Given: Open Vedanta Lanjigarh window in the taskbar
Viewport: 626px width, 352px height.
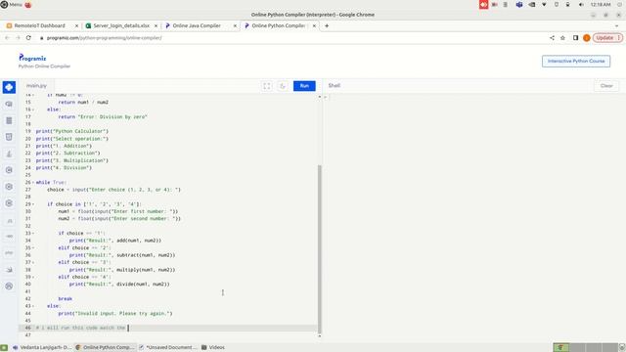Looking at the screenshot, I should [42, 348].
